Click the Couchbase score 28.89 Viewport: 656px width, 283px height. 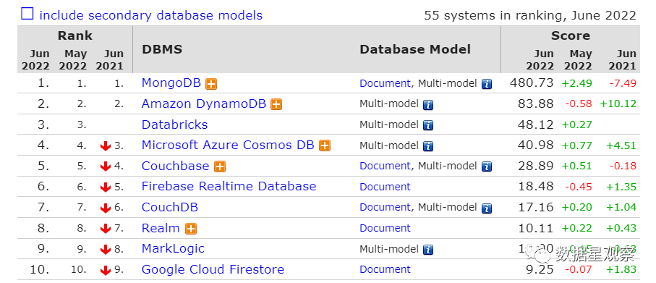[536, 166]
